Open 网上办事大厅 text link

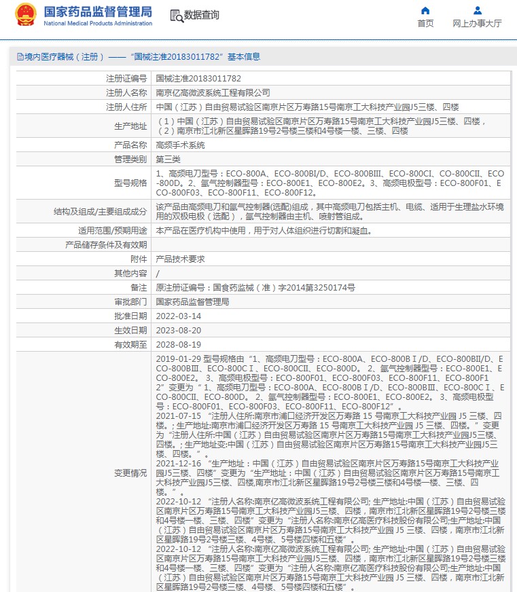(x=478, y=23)
